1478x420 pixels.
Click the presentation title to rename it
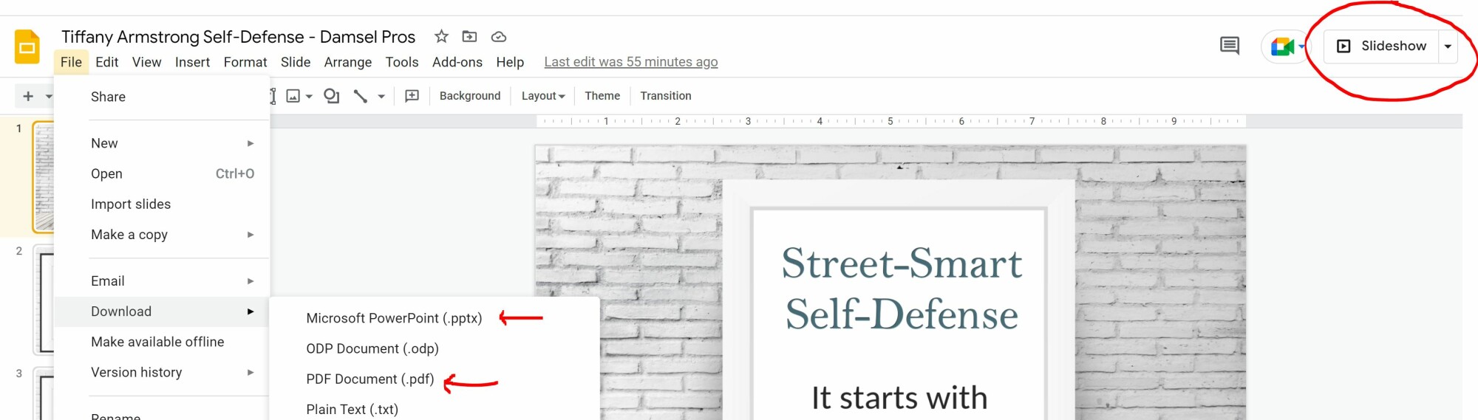238,36
